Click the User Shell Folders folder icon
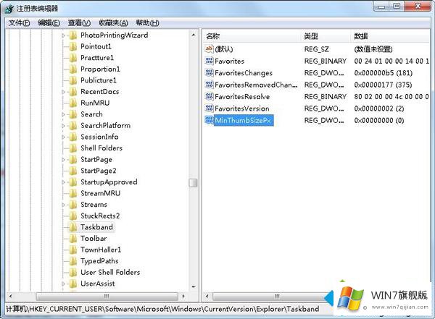This screenshot has width=435, height=319. pyautogui.click(x=73, y=273)
